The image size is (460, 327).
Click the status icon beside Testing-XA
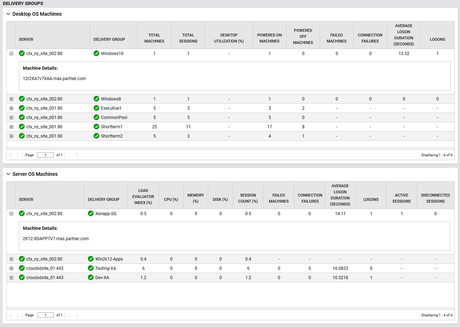(90, 268)
